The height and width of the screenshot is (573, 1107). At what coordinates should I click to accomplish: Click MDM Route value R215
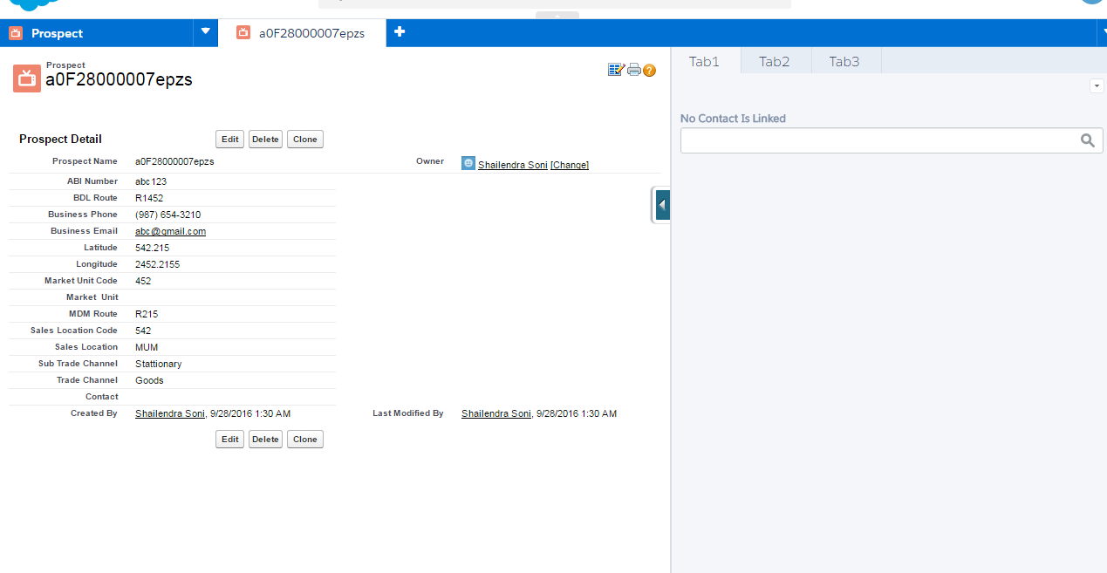tap(147, 314)
